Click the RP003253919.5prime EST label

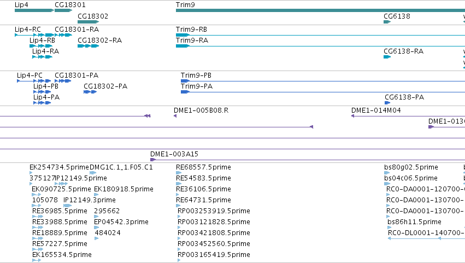click(x=214, y=212)
